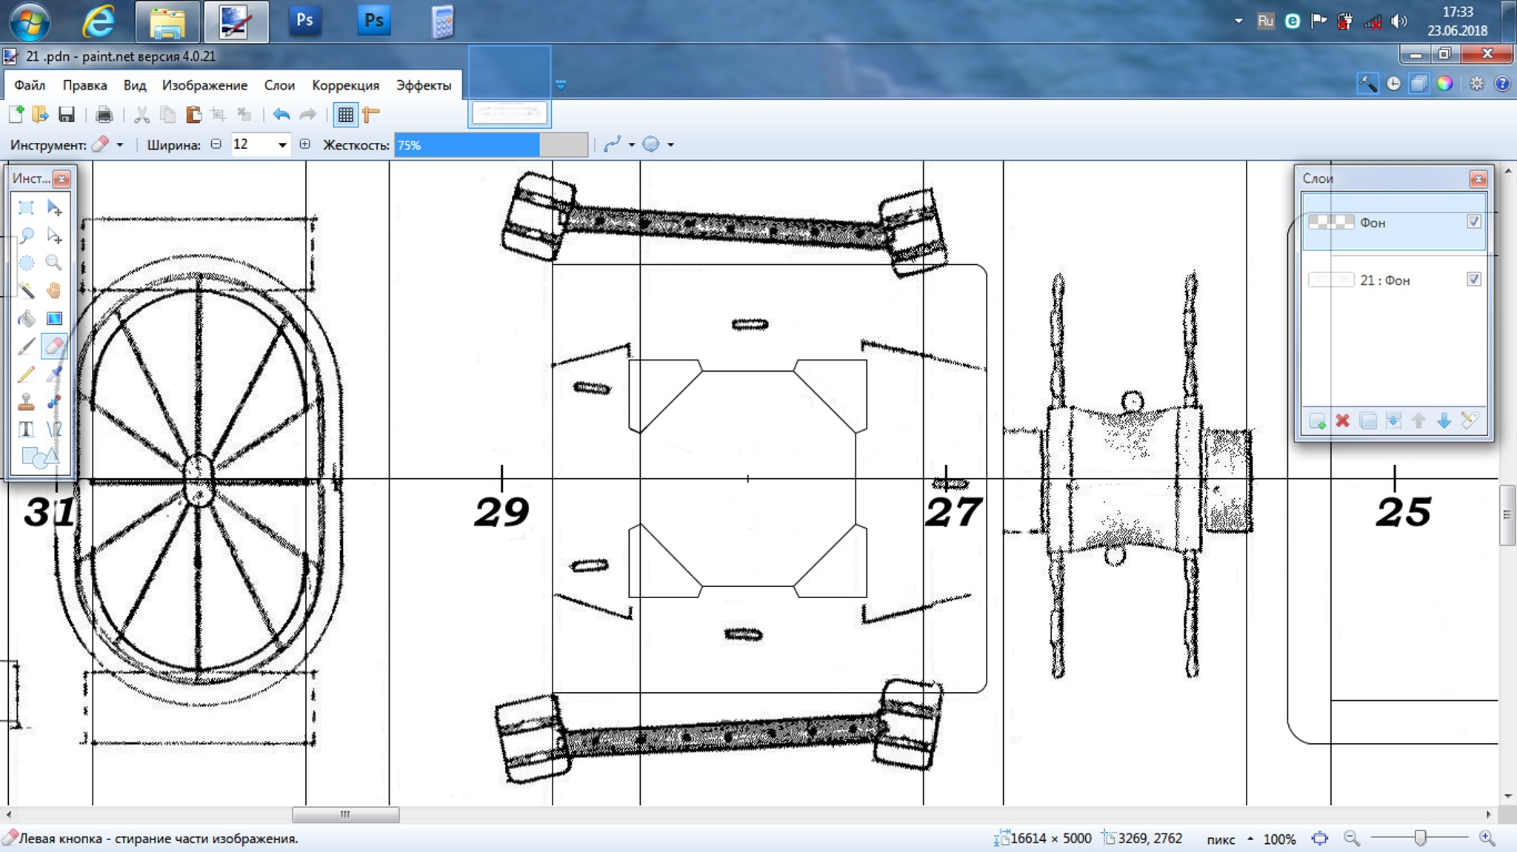Image resolution: width=1517 pixels, height=852 pixels.
Task: Open the Правка menu
Action: click(84, 85)
